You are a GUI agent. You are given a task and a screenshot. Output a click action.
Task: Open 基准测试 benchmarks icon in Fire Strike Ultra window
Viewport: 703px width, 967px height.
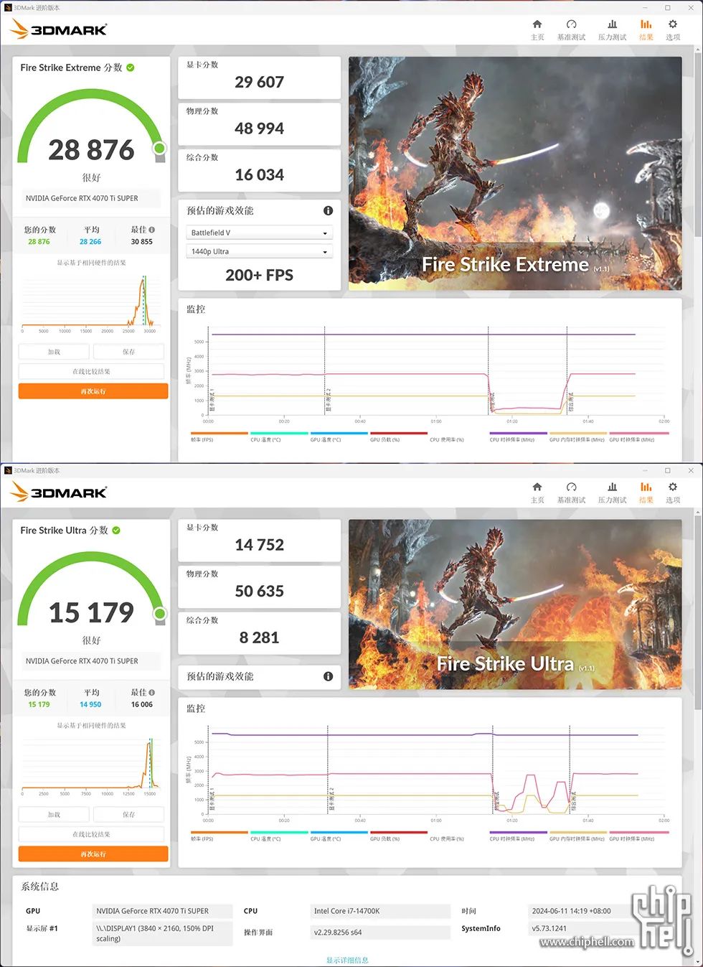[x=571, y=492]
